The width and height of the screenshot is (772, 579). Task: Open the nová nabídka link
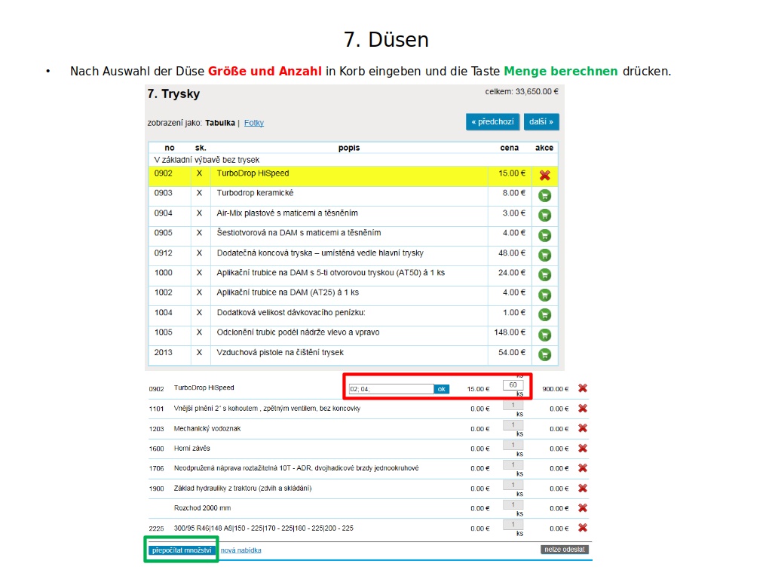(241, 550)
